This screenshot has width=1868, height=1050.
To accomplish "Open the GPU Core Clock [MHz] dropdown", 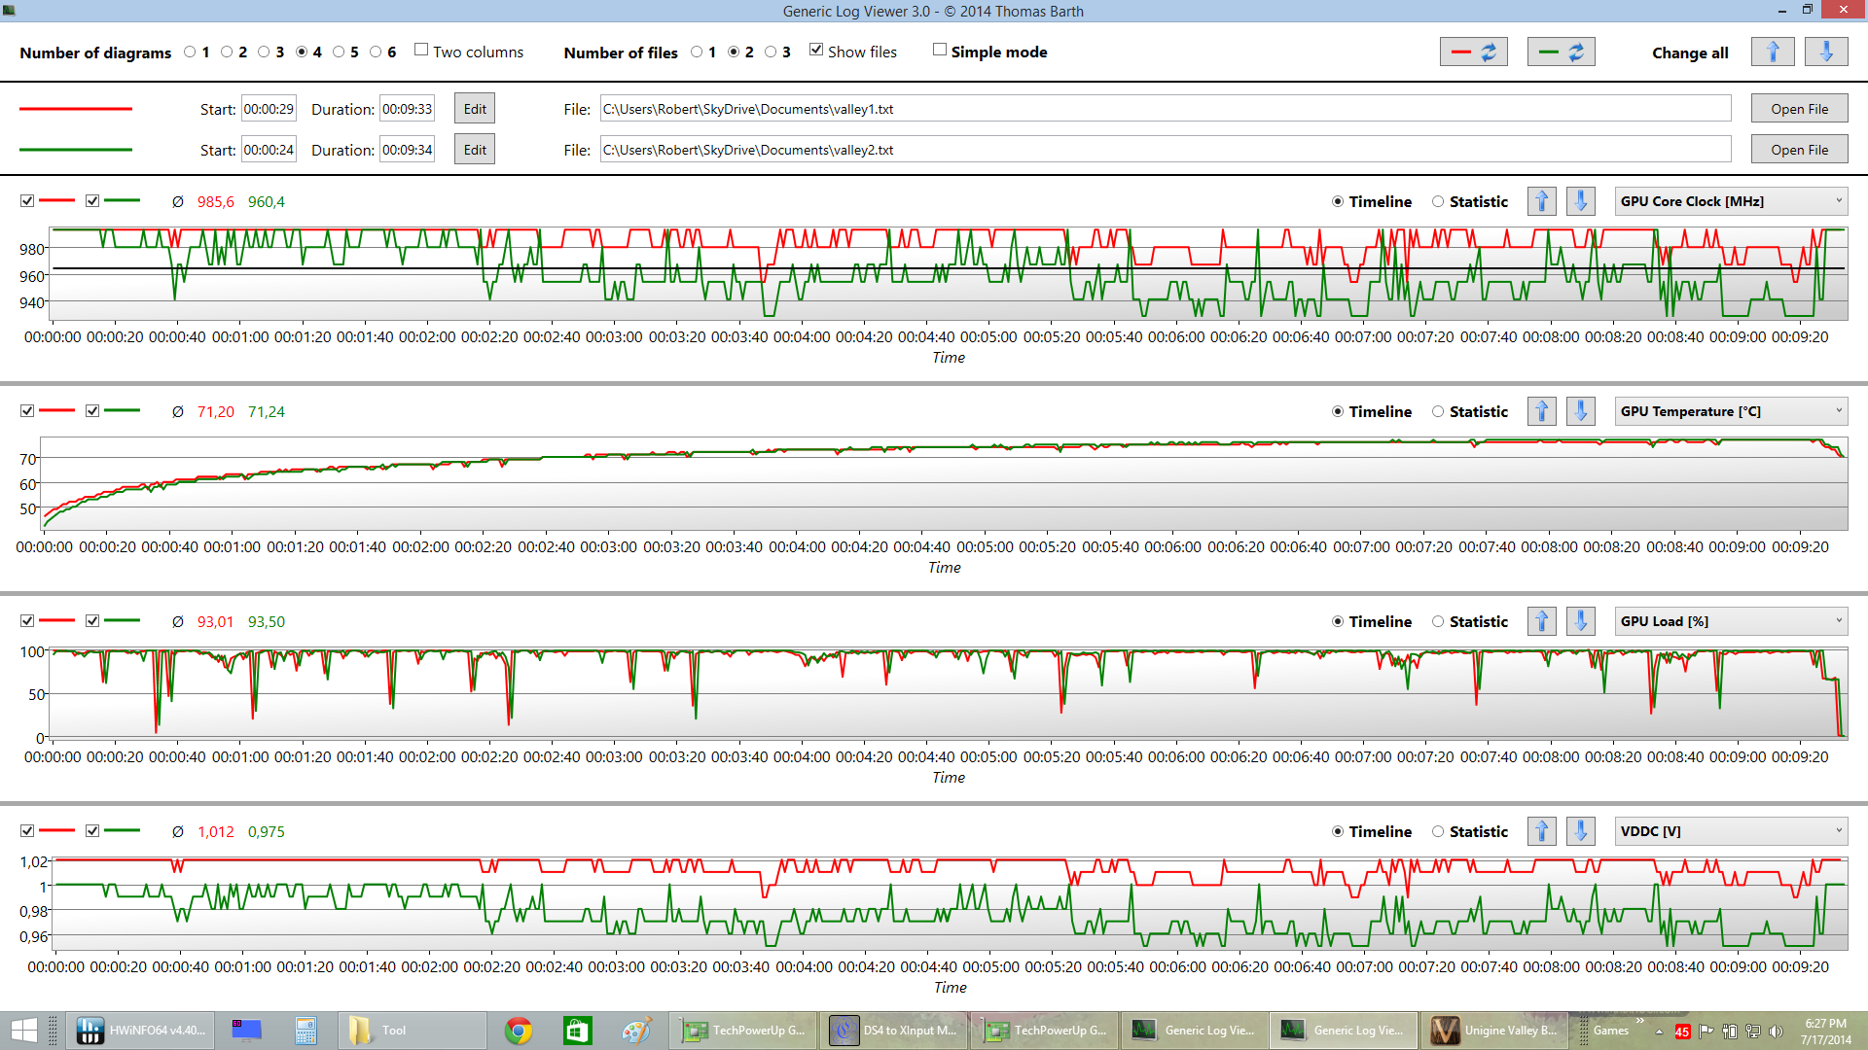I will (x=1731, y=201).
